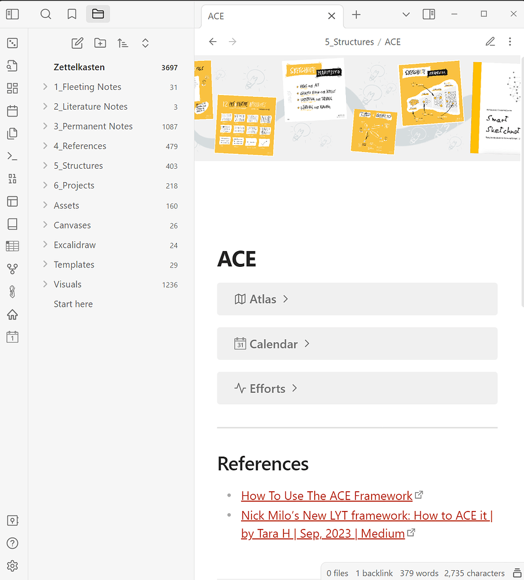Click the home icon in the ribbon
This screenshot has width=524, height=580.
pyautogui.click(x=12, y=315)
